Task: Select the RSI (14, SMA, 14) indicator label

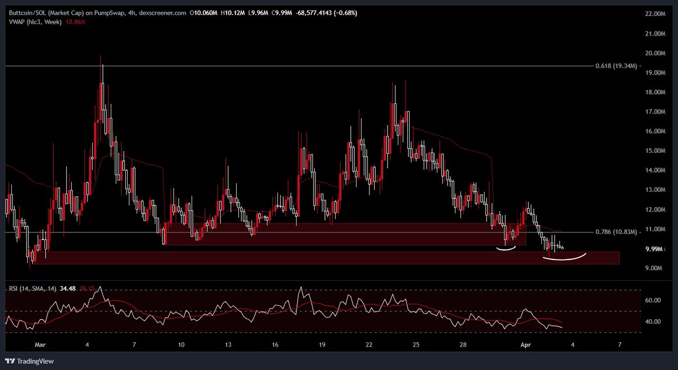Action: pyautogui.click(x=32, y=288)
